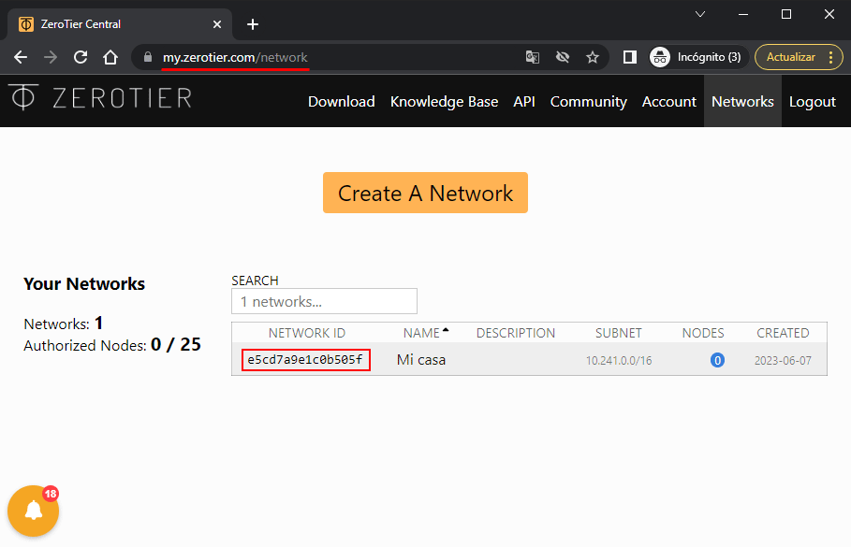Click the Create A Network button
The height and width of the screenshot is (547, 851).
425,193
